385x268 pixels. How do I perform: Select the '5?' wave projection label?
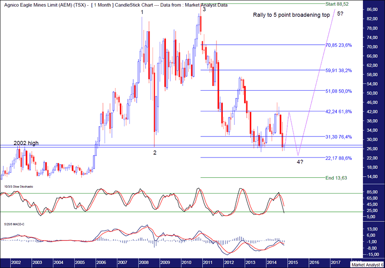click(340, 13)
